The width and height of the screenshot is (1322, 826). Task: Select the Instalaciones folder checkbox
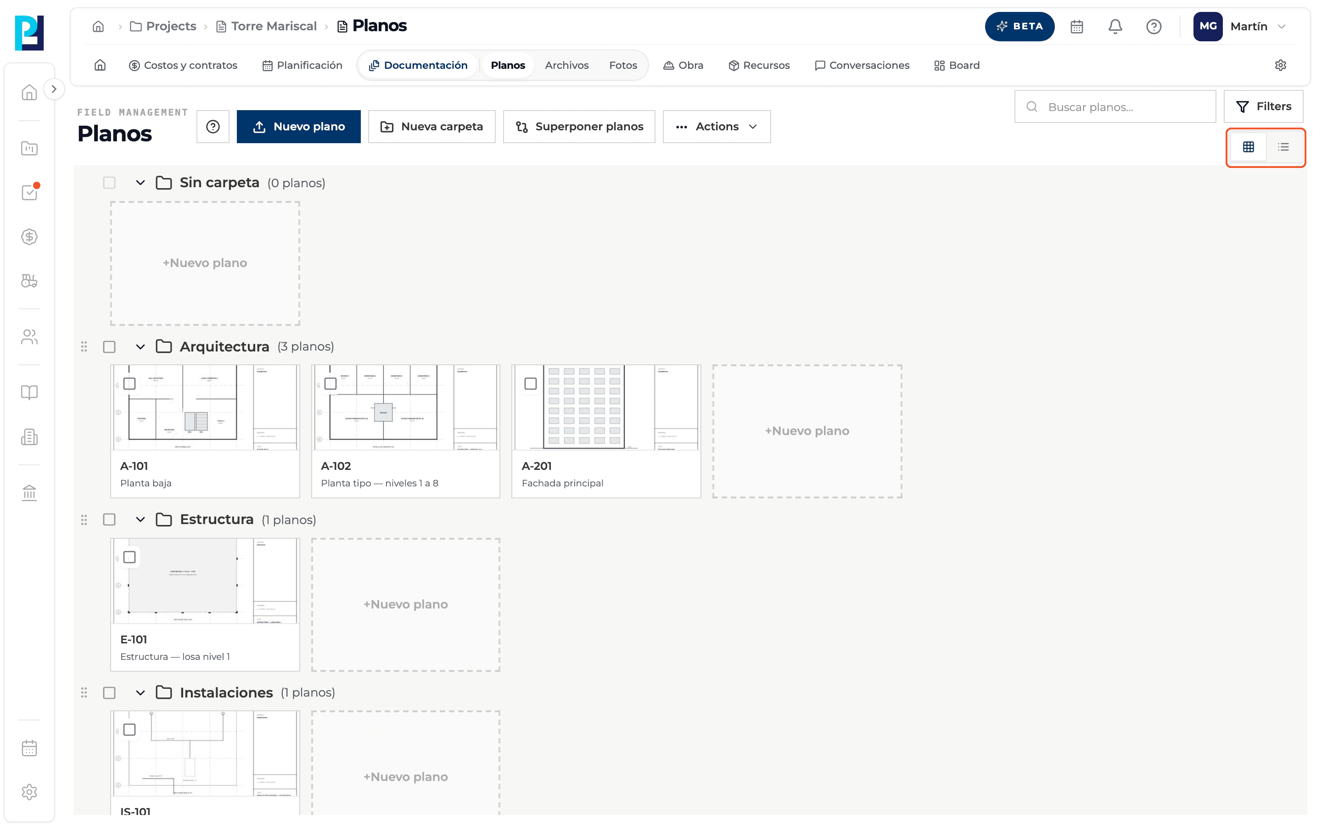109,693
